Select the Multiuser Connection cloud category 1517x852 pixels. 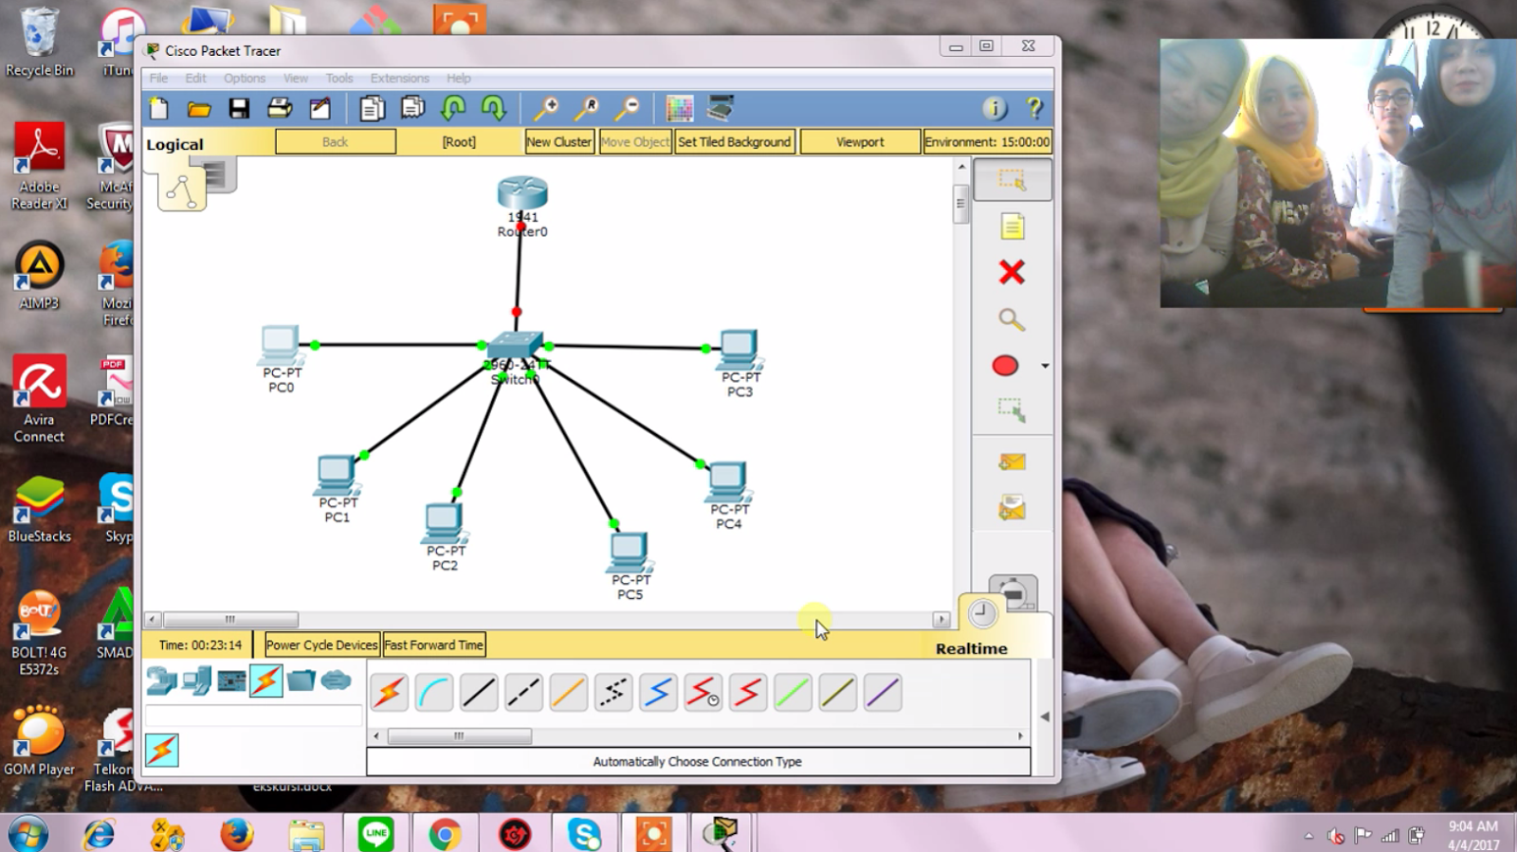click(x=337, y=681)
